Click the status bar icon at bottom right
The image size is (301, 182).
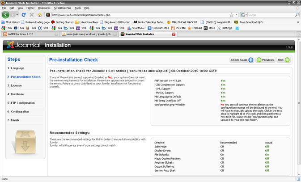click(x=298, y=179)
